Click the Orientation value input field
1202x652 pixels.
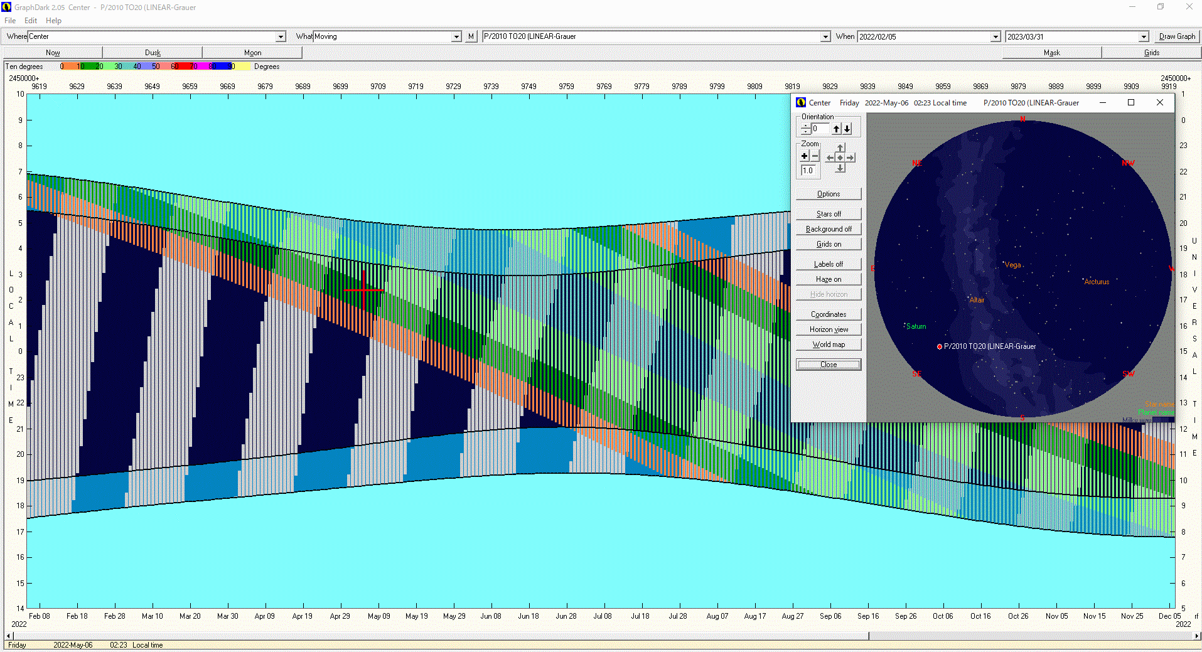tap(820, 129)
